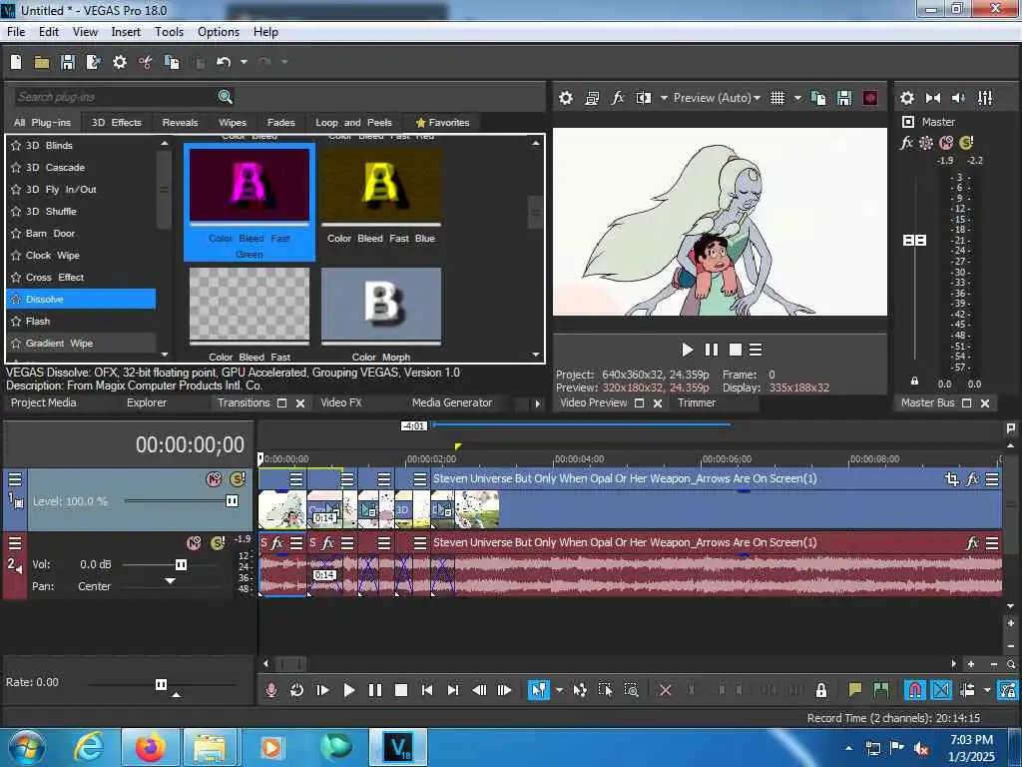The image size is (1022, 767).
Task: Click the audio track Vol slider handle
Action: click(x=182, y=565)
